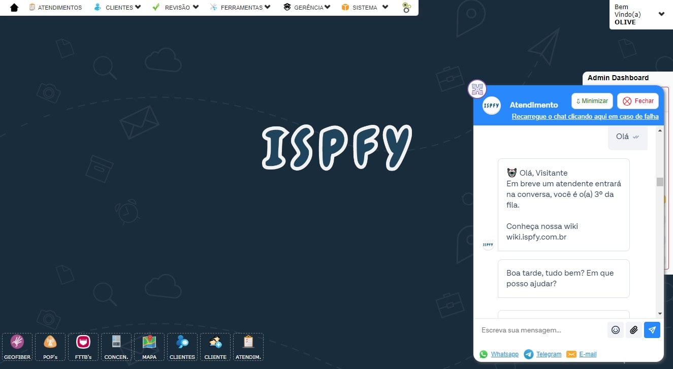Open the POP's shortcut
673x369 pixels.
pyautogui.click(x=50, y=347)
